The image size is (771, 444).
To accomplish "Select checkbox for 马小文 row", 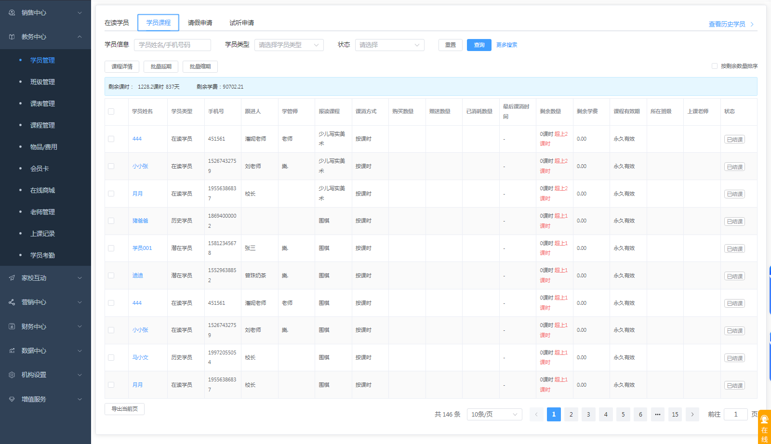I will (x=111, y=357).
